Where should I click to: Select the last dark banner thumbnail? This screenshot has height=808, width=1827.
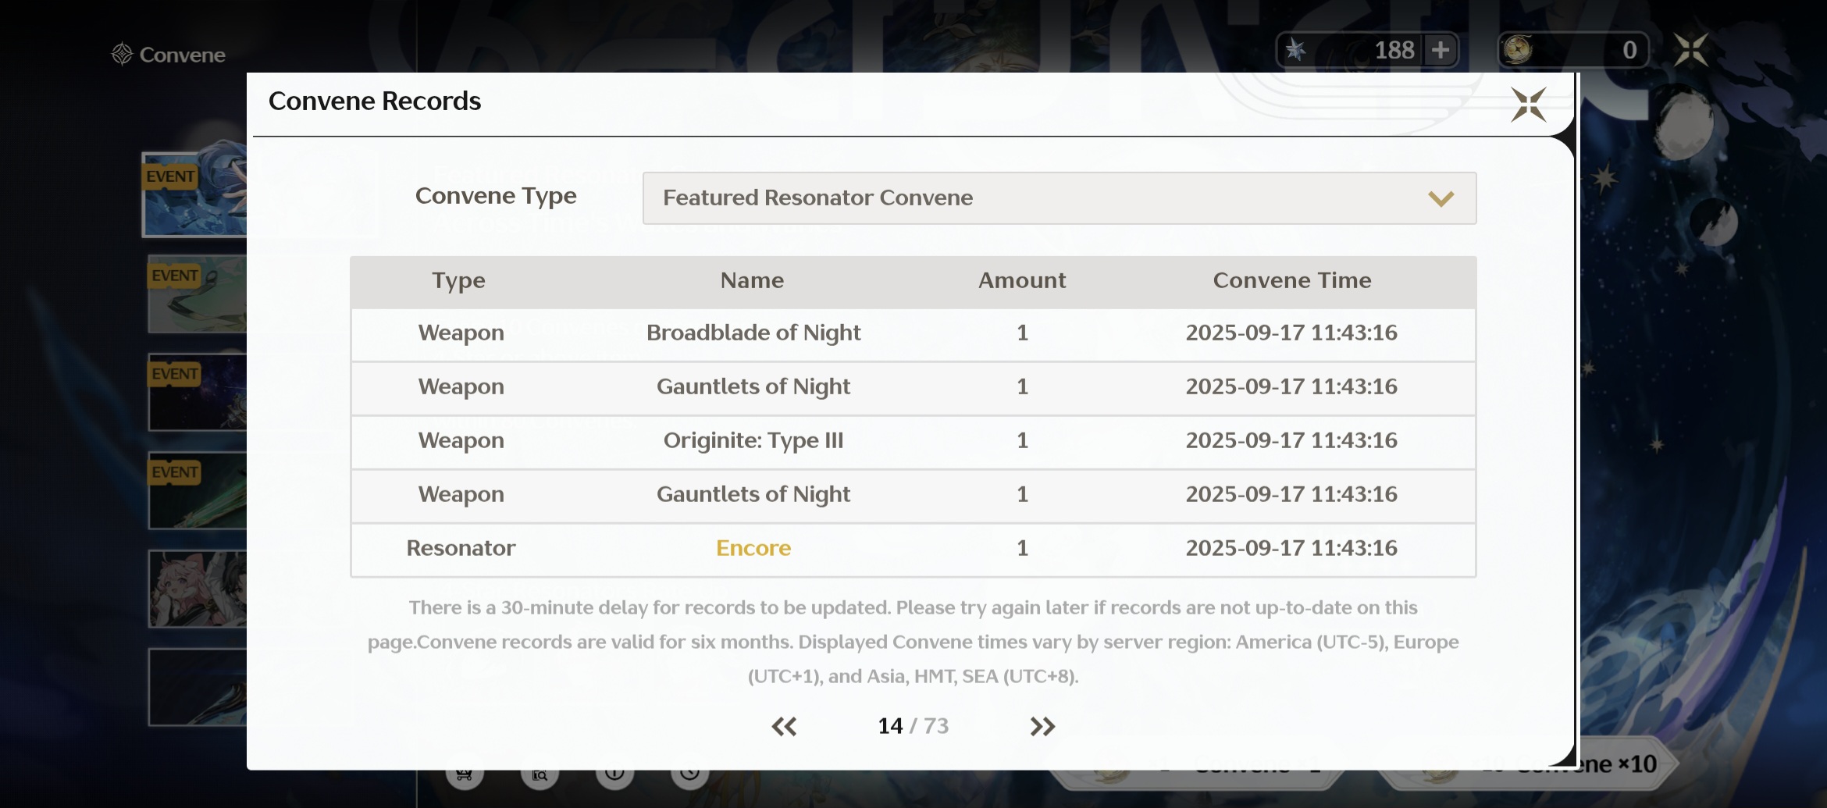coord(198,687)
